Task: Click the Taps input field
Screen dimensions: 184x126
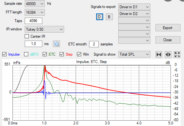Action: tap(33, 21)
